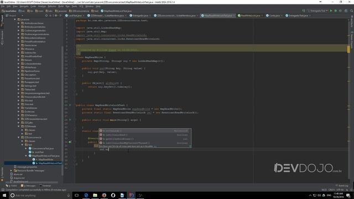Open the Code menu
354x199 pixels.
33,6
